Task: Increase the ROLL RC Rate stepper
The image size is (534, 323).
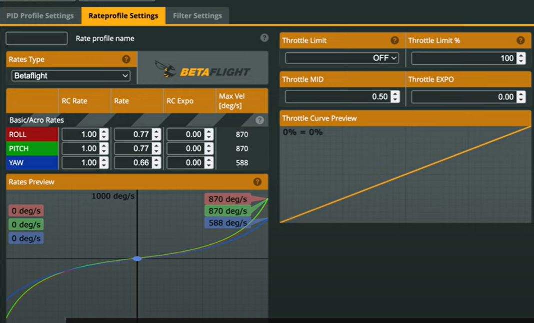Action: click(104, 132)
